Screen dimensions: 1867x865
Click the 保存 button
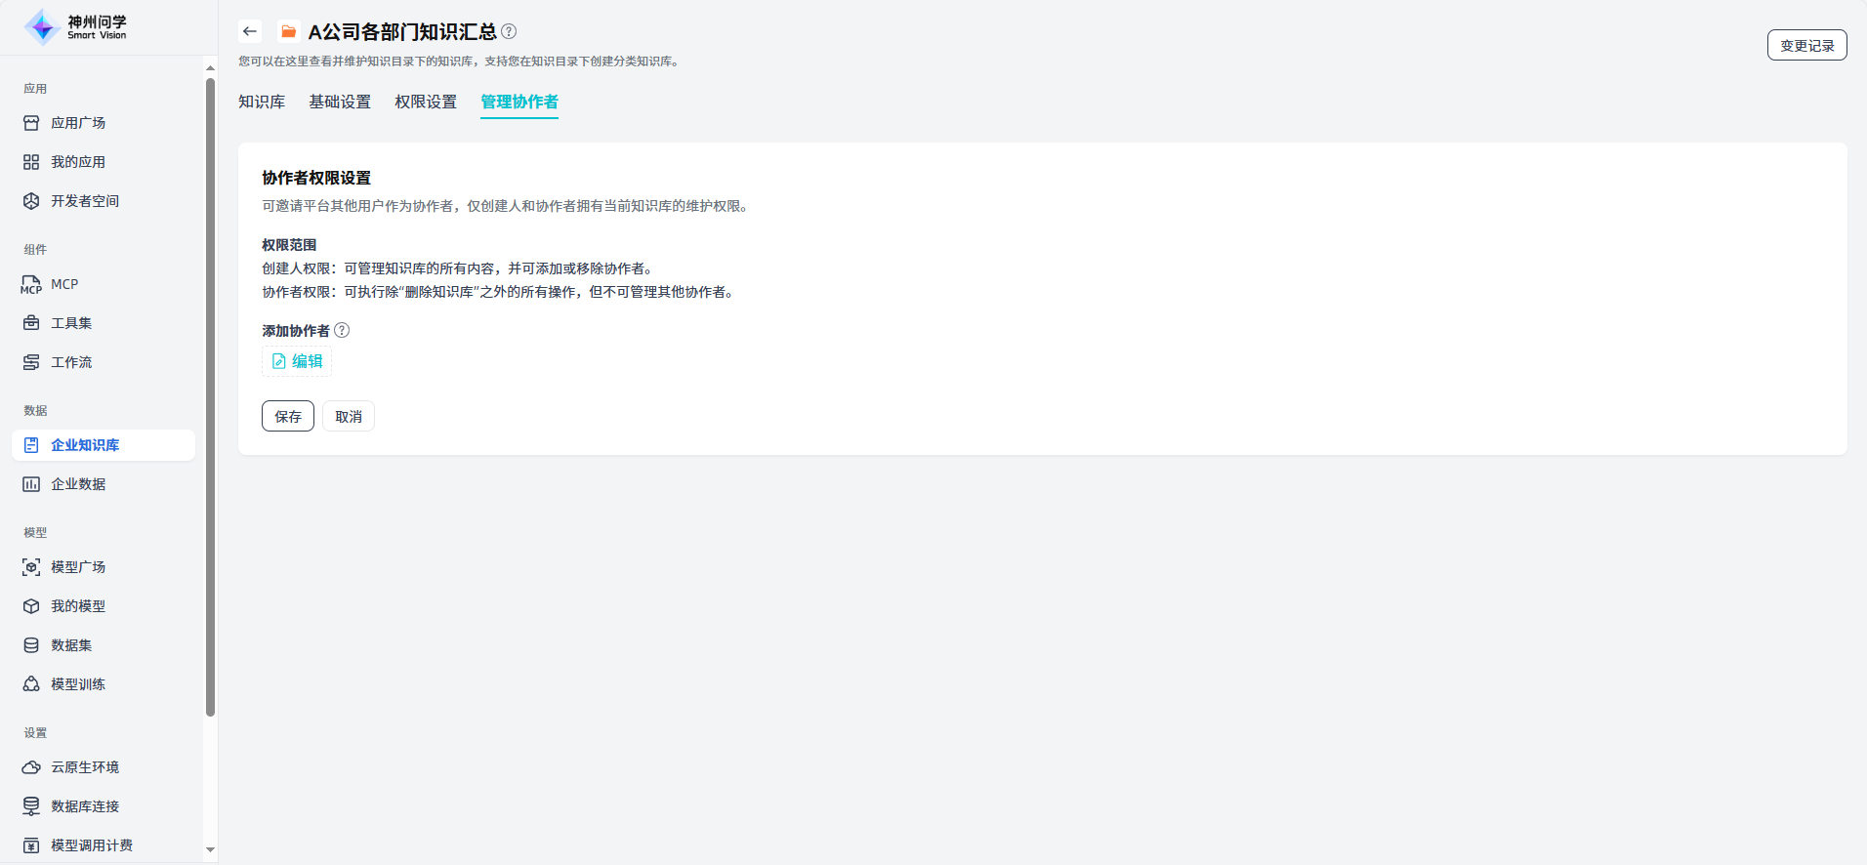point(288,416)
